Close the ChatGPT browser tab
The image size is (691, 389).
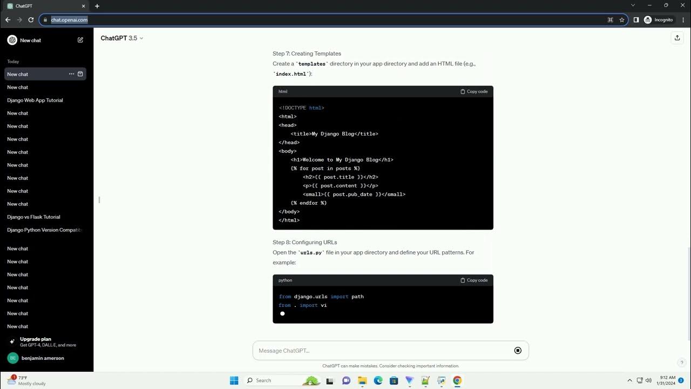point(85,6)
